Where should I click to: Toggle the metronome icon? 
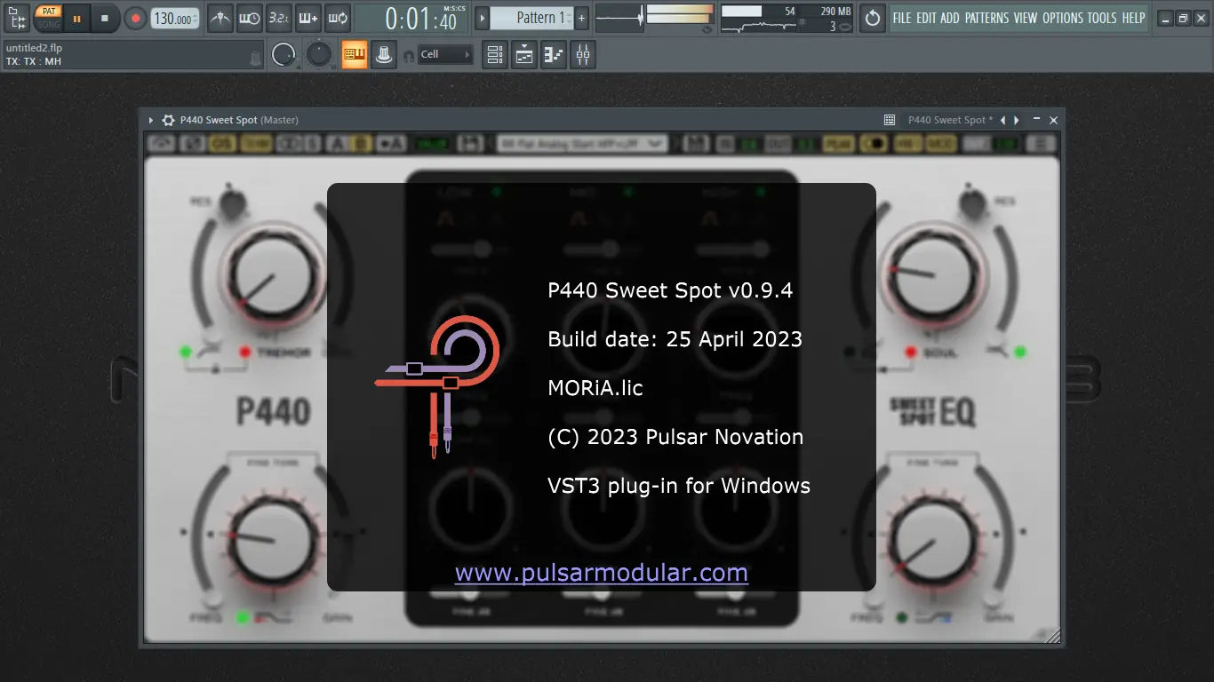(221, 18)
